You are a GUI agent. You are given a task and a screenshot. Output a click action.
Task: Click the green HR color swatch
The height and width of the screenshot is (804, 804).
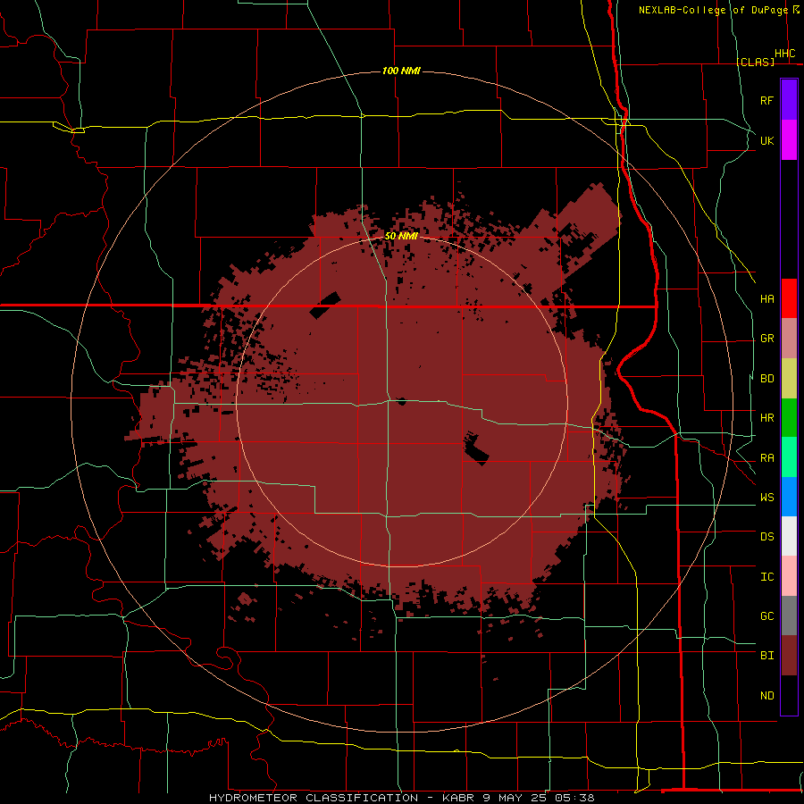(789, 418)
